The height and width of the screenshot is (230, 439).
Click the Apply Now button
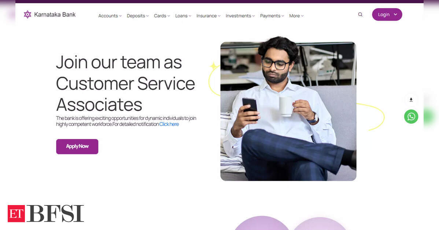[x=77, y=146]
